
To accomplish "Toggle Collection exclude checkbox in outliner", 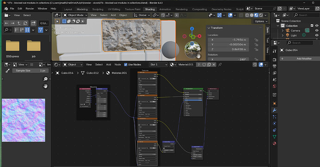I will tap(312, 25).
